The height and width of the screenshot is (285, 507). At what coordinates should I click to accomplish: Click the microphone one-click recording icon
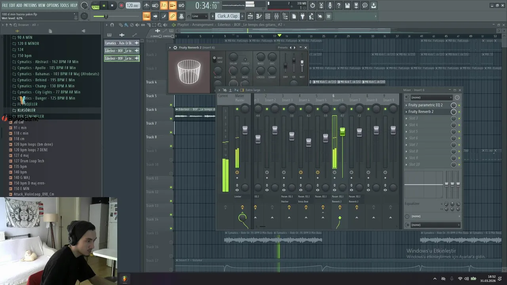tap(330, 6)
